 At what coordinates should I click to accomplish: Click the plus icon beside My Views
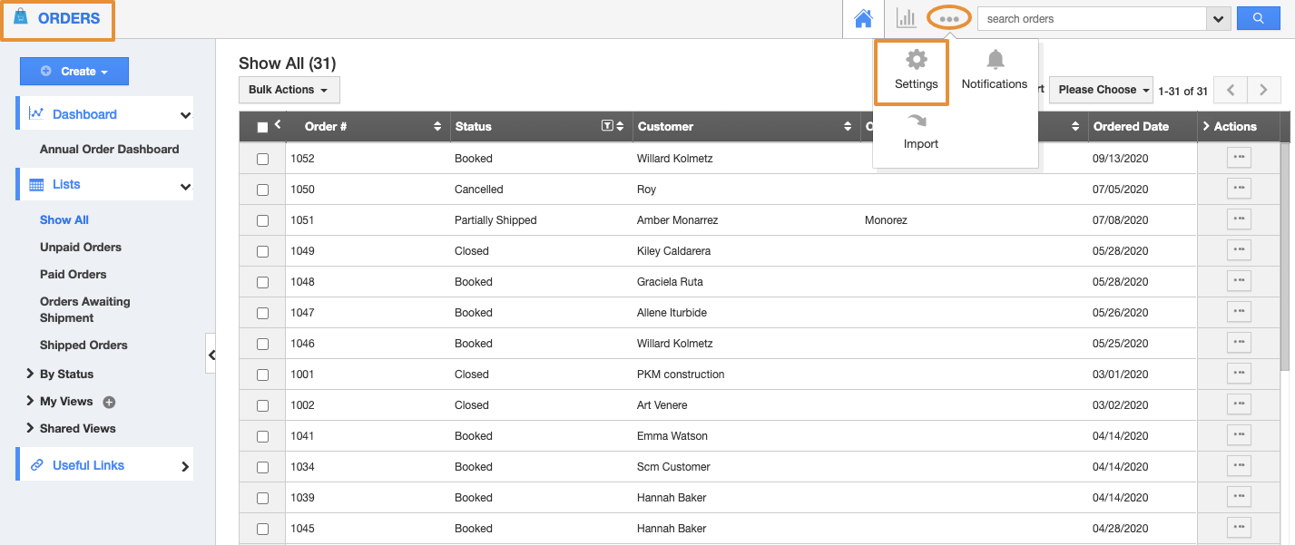109,402
